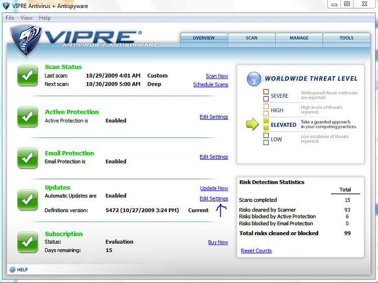Click the SEVERE threat level label
Image resolution: width=378 pixels, height=283 pixels.
coord(279,96)
